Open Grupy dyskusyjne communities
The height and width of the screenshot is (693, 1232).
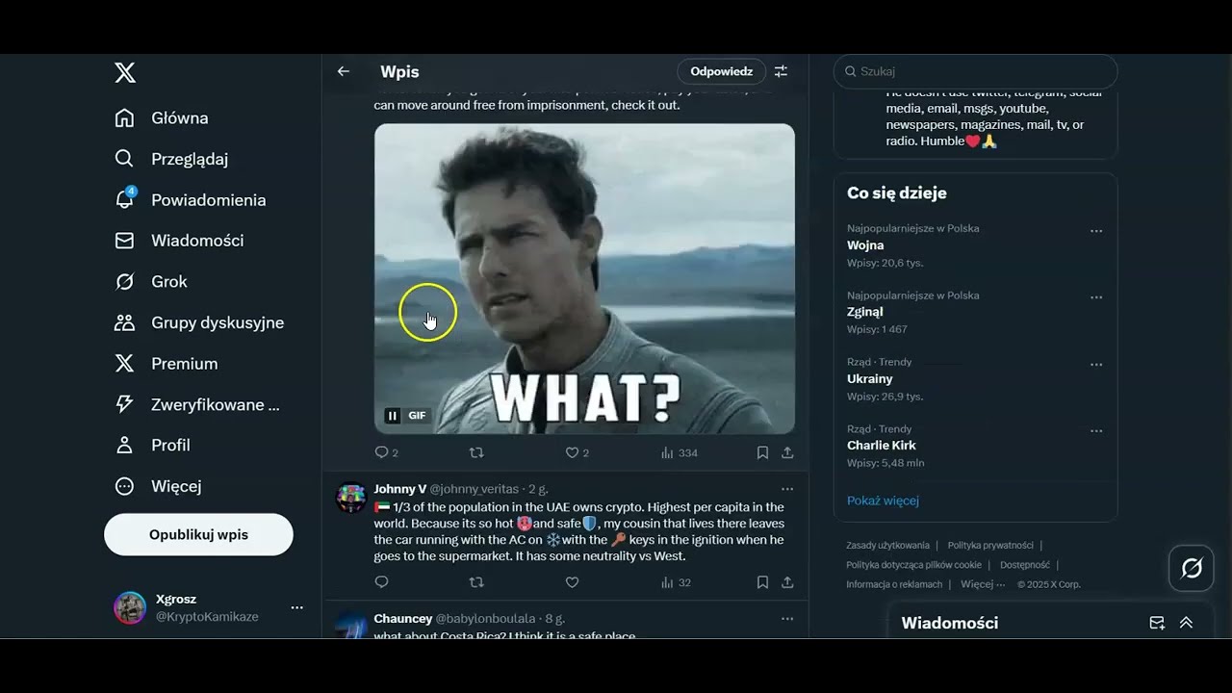point(199,322)
